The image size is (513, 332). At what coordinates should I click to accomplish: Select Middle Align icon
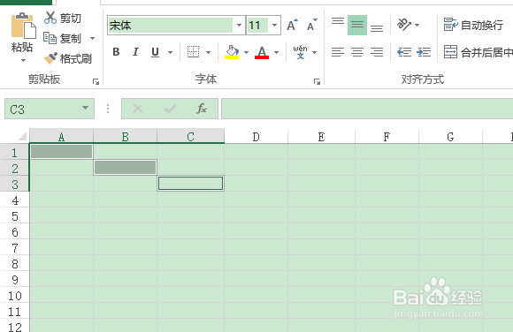coord(357,25)
